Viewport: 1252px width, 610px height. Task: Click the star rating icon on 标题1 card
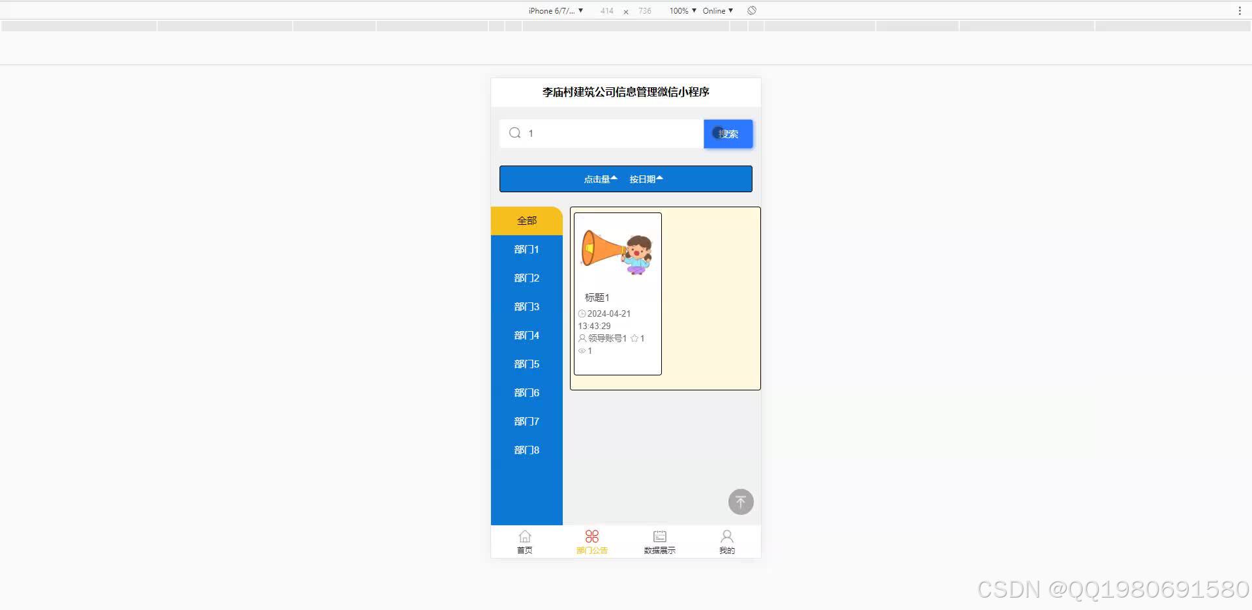[x=634, y=338]
